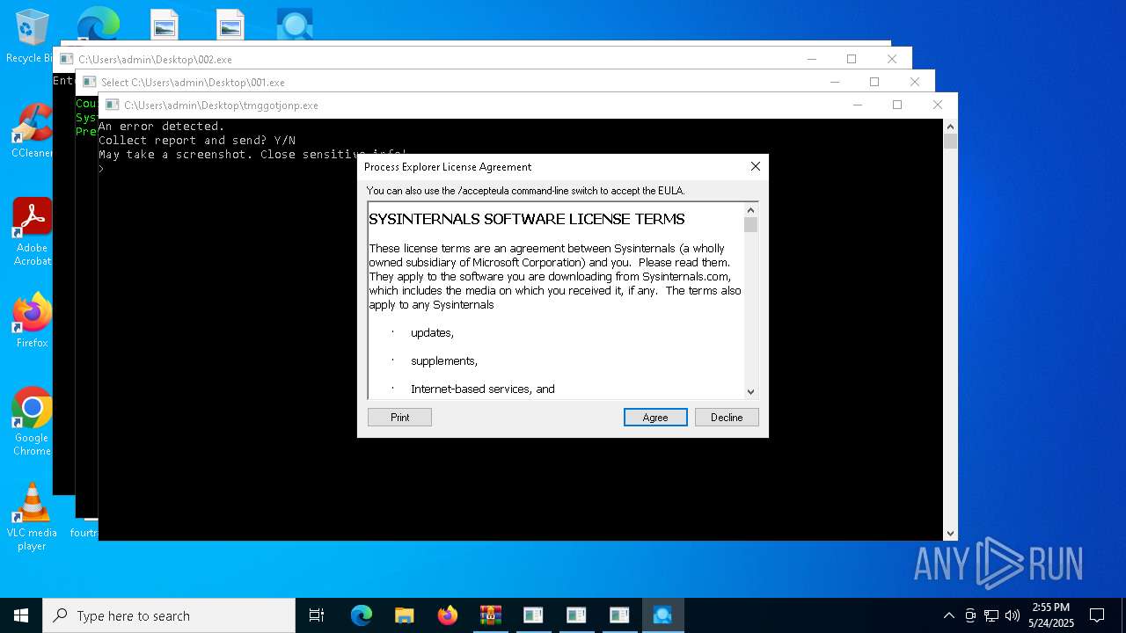Switch to Process Explorer taskbar button
Image resolution: width=1126 pixels, height=633 pixels.
pos(662,615)
